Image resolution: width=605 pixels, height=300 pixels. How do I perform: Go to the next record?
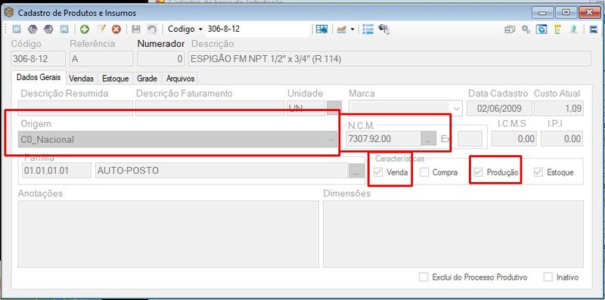48,29
